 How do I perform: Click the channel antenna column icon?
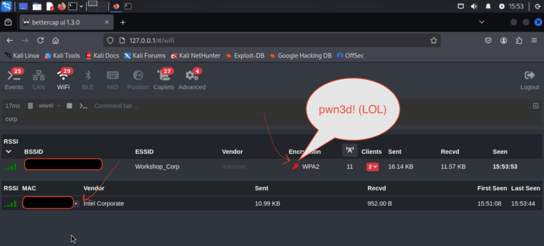[350, 151]
